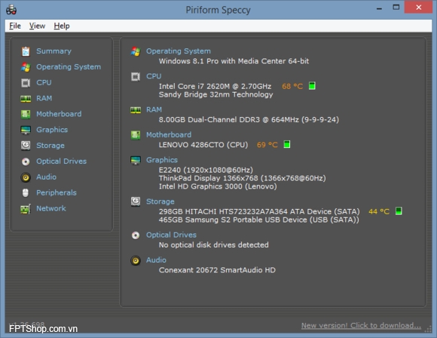This screenshot has width=437, height=338.
Task: Click the storage 44 °C temperature reading
Action: (x=379, y=211)
